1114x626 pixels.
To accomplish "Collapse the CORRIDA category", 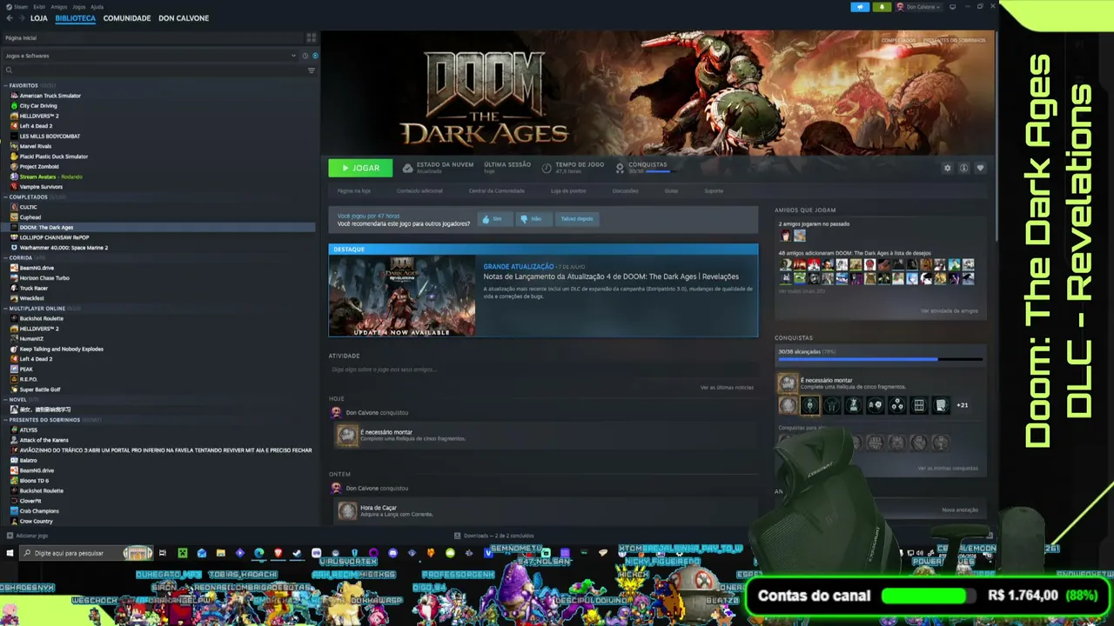I will pyautogui.click(x=6, y=258).
